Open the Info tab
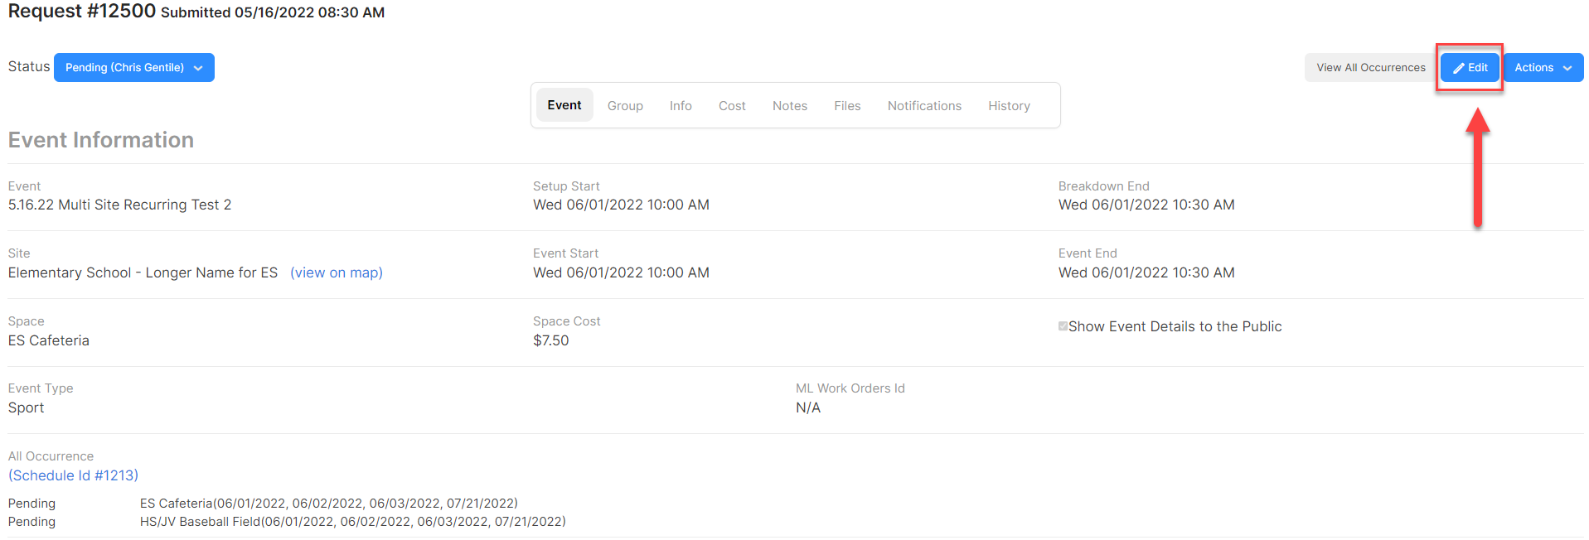Viewport: 1589px width, 540px height. [681, 106]
